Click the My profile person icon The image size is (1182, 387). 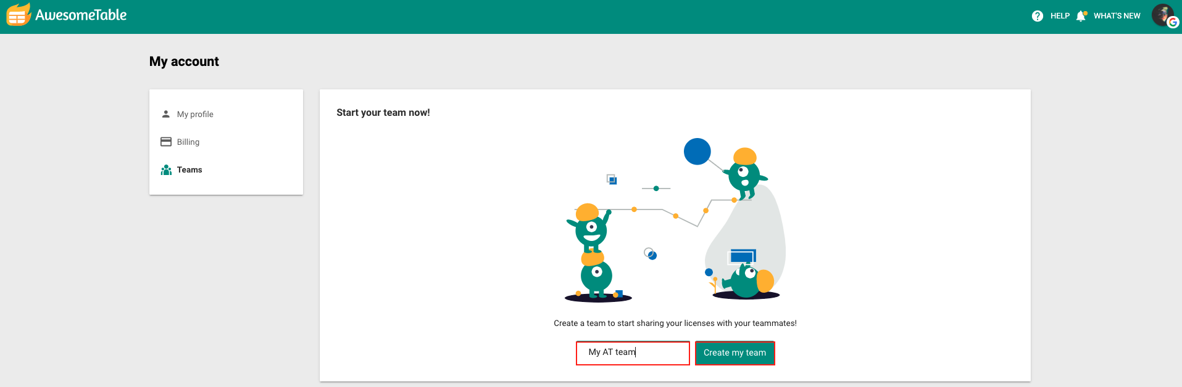(x=165, y=114)
